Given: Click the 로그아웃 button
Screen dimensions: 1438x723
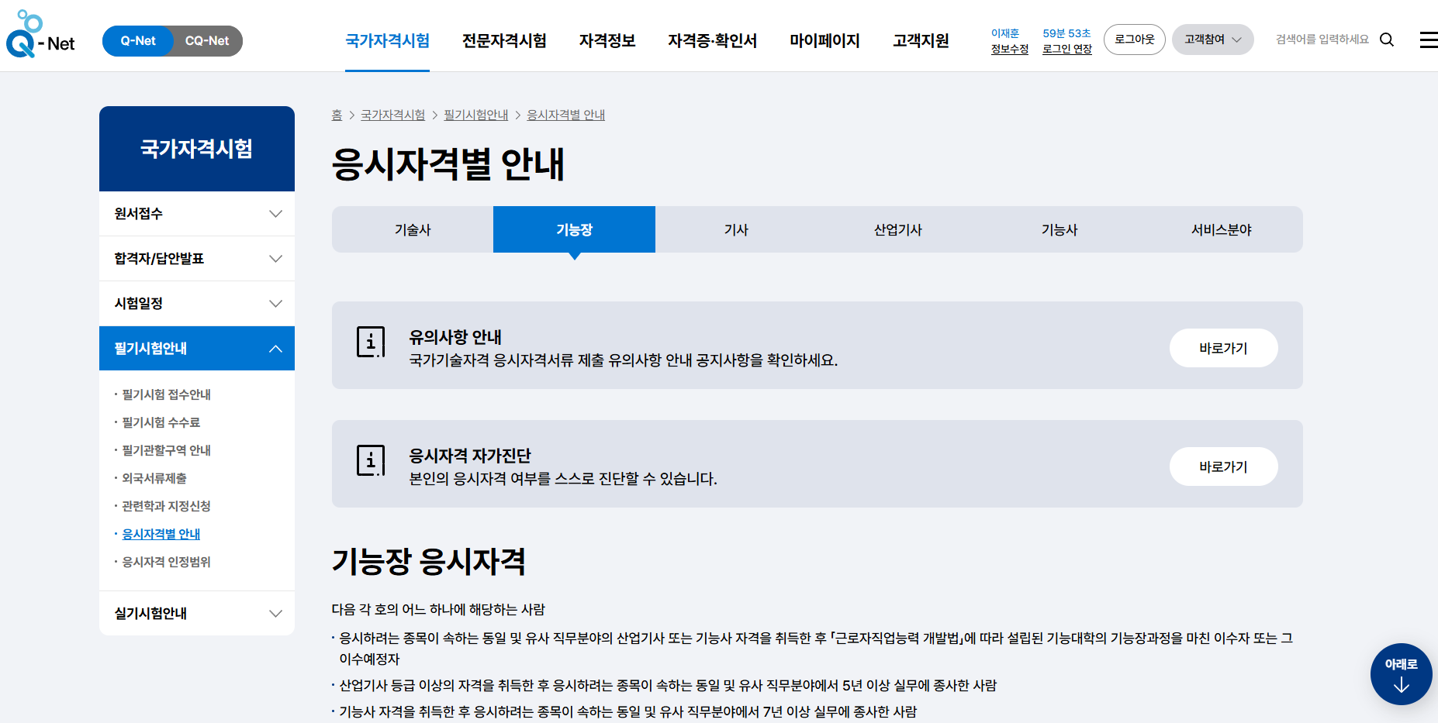Looking at the screenshot, I should [x=1134, y=40].
